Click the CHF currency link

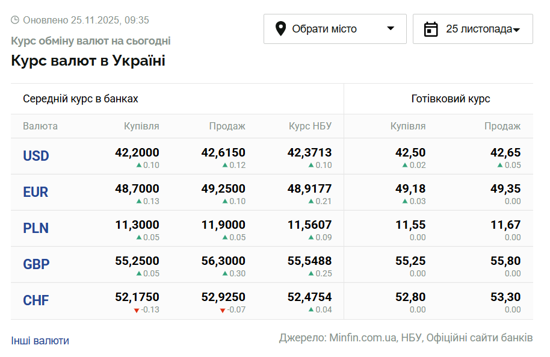click(x=36, y=300)
